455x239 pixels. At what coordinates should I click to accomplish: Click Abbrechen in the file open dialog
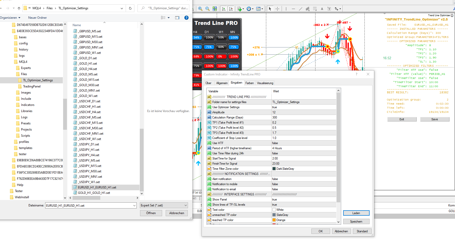[177, 213]
